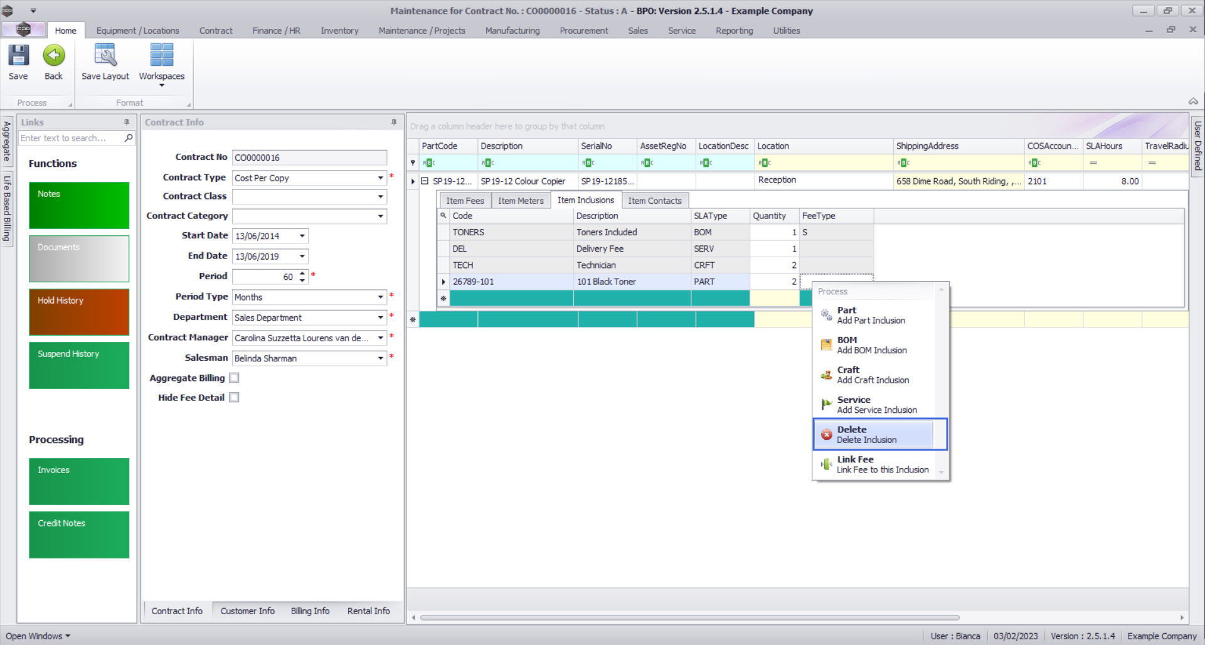Click the Add BOM Inclusion icon
This screenshot has height=645, width=1205.
pos(827,345)
